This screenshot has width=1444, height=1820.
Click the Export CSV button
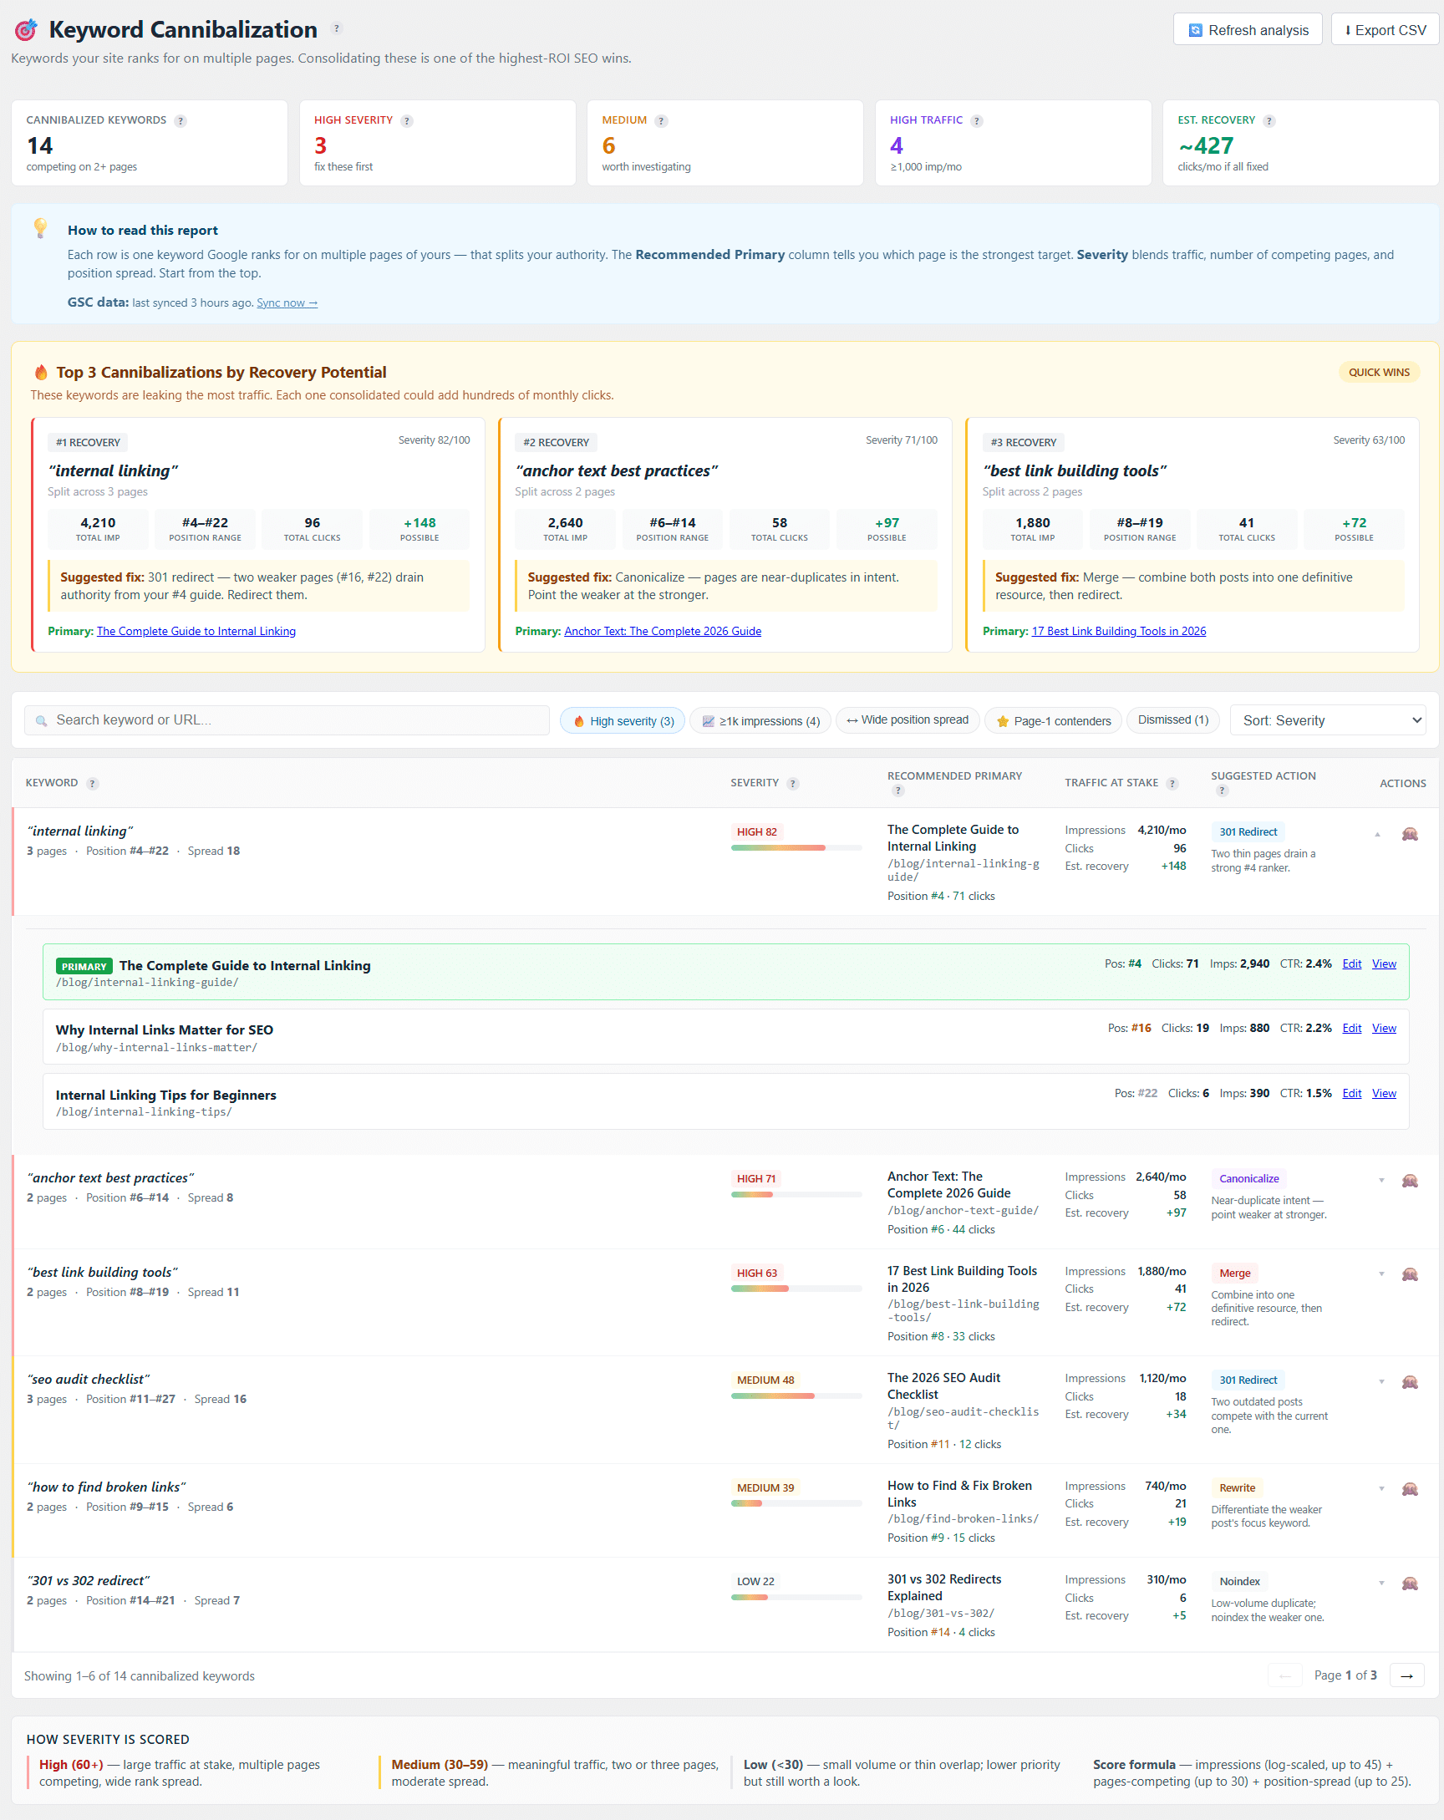[x=1385, y=30]
